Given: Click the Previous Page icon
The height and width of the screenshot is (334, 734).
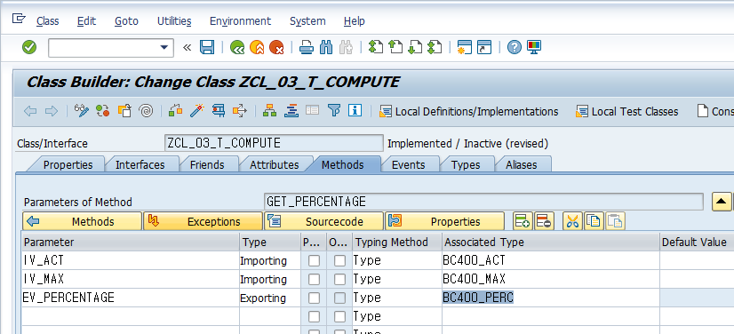Looking at the screenshot, I should pyautogui.click(x=395, y=47).
